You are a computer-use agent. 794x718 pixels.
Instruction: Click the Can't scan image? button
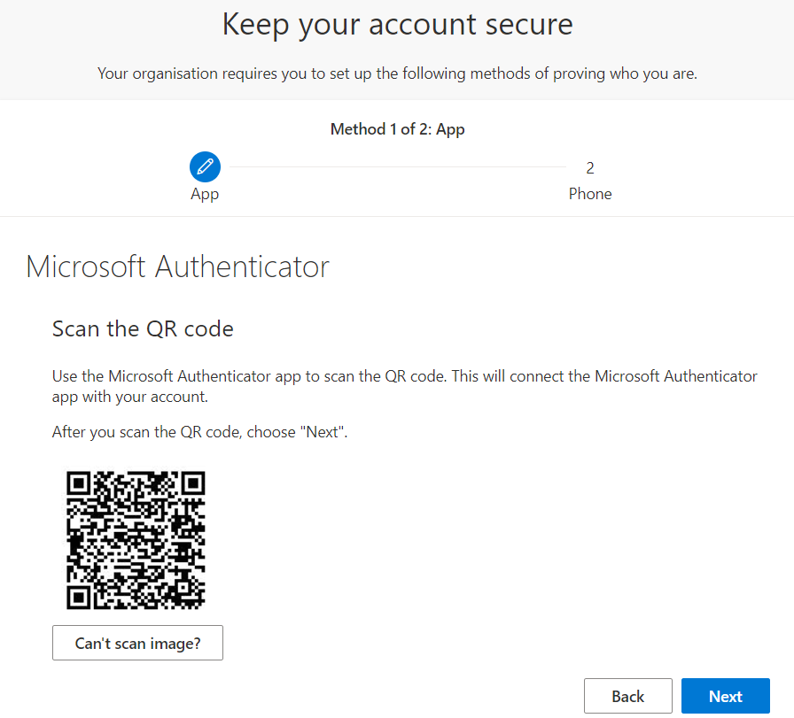coord(137,643)
